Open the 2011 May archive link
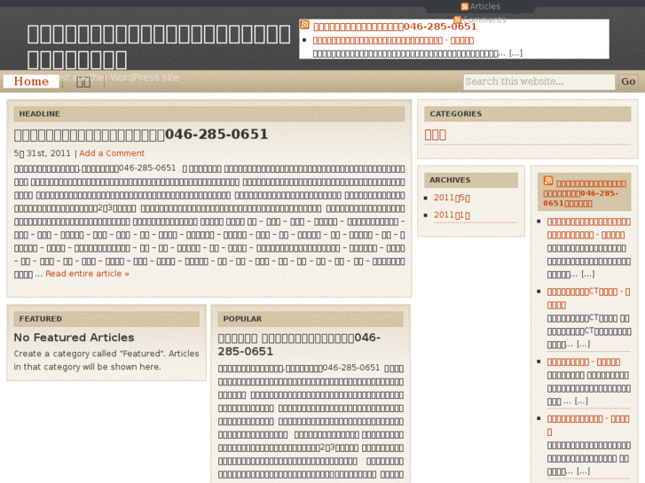Image resolution: width=645 pixels, height=483 pixels. coord(452,198)
